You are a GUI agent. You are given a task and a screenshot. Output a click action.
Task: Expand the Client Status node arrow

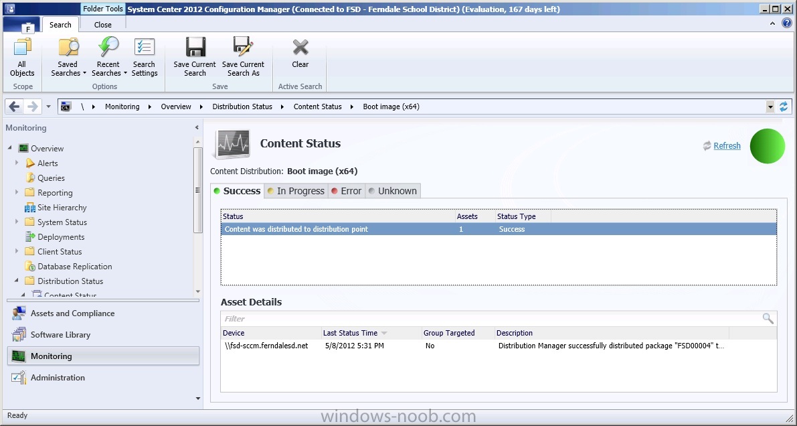click(x=17, y=251)
